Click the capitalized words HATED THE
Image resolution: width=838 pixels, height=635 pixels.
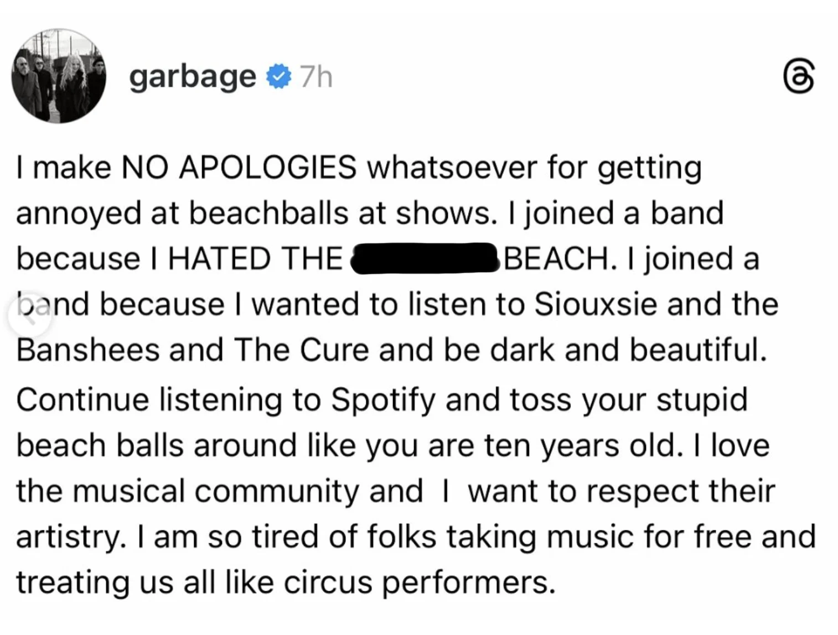pos(255,259)
